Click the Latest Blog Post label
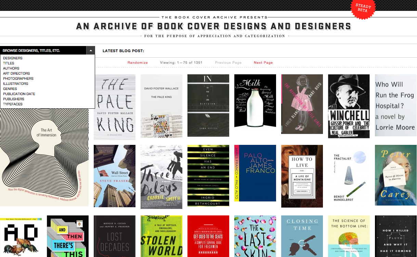Viewport: 417px width, 257px height. (x=123, y=51)
